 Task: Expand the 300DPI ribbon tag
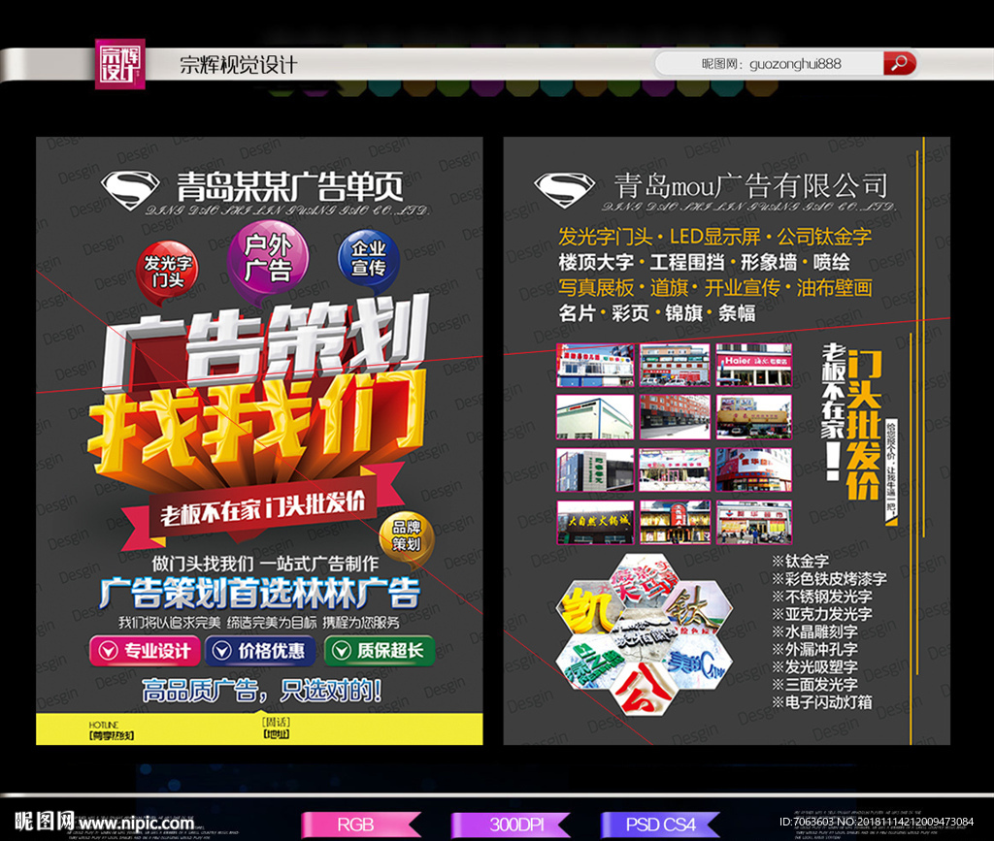(x=512, y=825)
